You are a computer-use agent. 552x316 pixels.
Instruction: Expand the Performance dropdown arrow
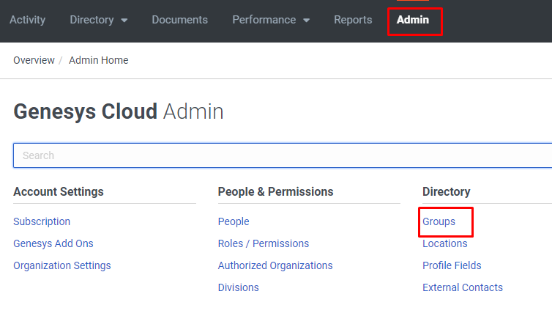click(x=306, y=21)
